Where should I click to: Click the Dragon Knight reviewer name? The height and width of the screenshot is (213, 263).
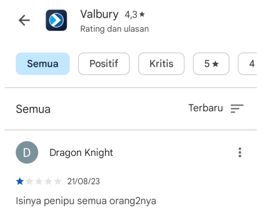81,152
